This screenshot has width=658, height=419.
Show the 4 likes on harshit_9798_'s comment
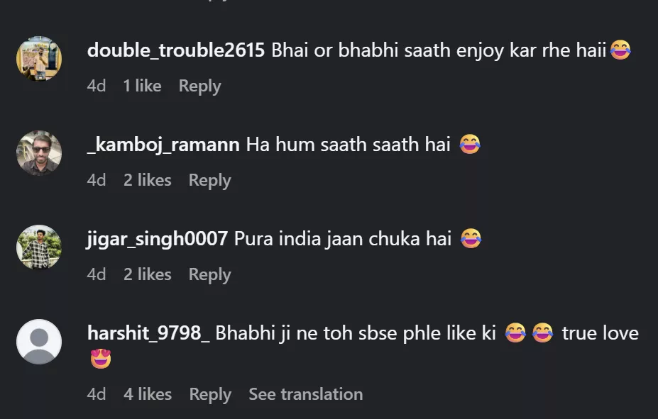[147, 394]
